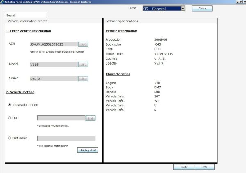Open the List button beside PNC field
This screenshot has height=173, width=246.
pyautogui.click(x=90, y=118)
